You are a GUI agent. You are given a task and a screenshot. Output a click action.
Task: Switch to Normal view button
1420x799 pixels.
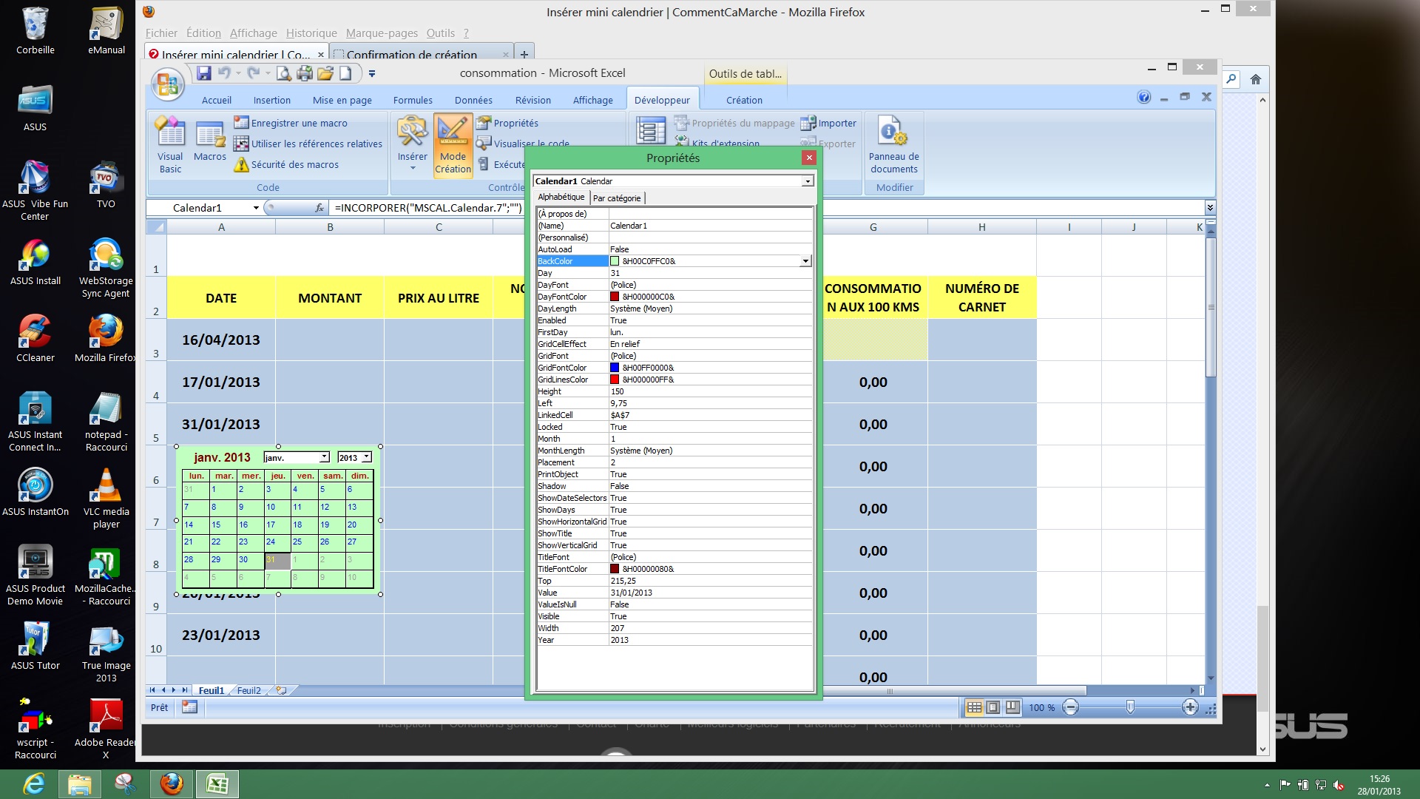coord(974,707)
